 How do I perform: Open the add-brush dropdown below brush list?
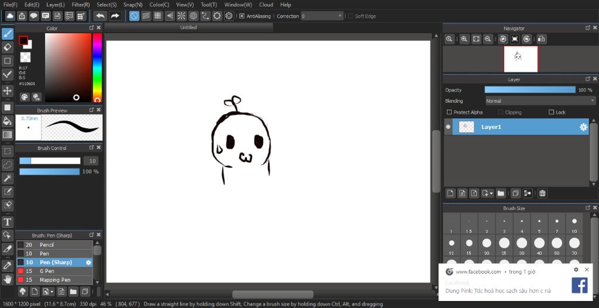point(47,292)
